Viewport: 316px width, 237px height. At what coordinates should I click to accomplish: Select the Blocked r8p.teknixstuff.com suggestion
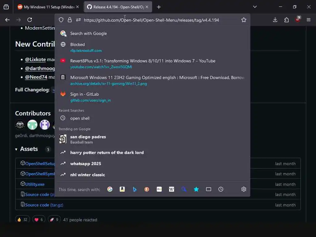152,47
